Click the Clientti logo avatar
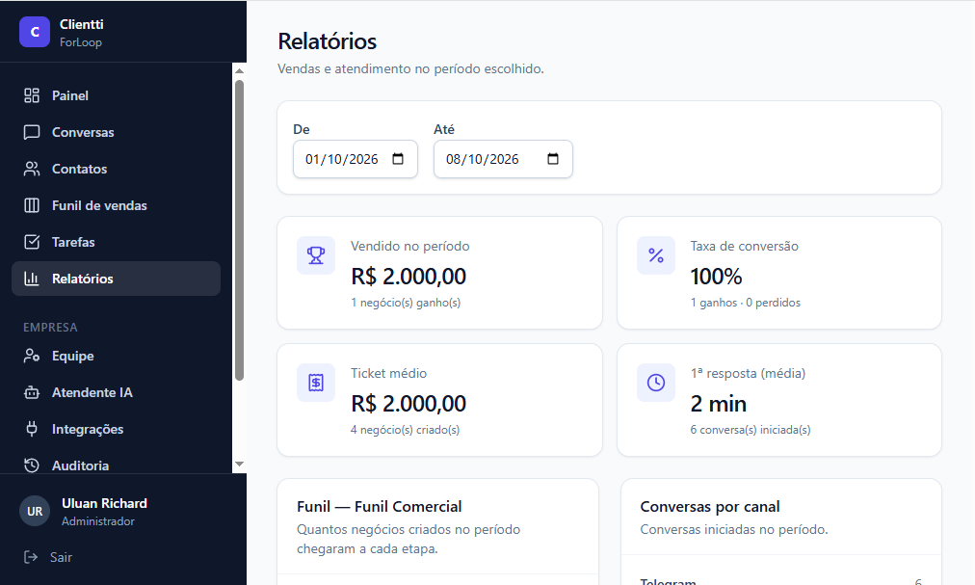Image resolution: width=975 pixels, height=585 pixels. pyautogui.click(x=34, y=32)
